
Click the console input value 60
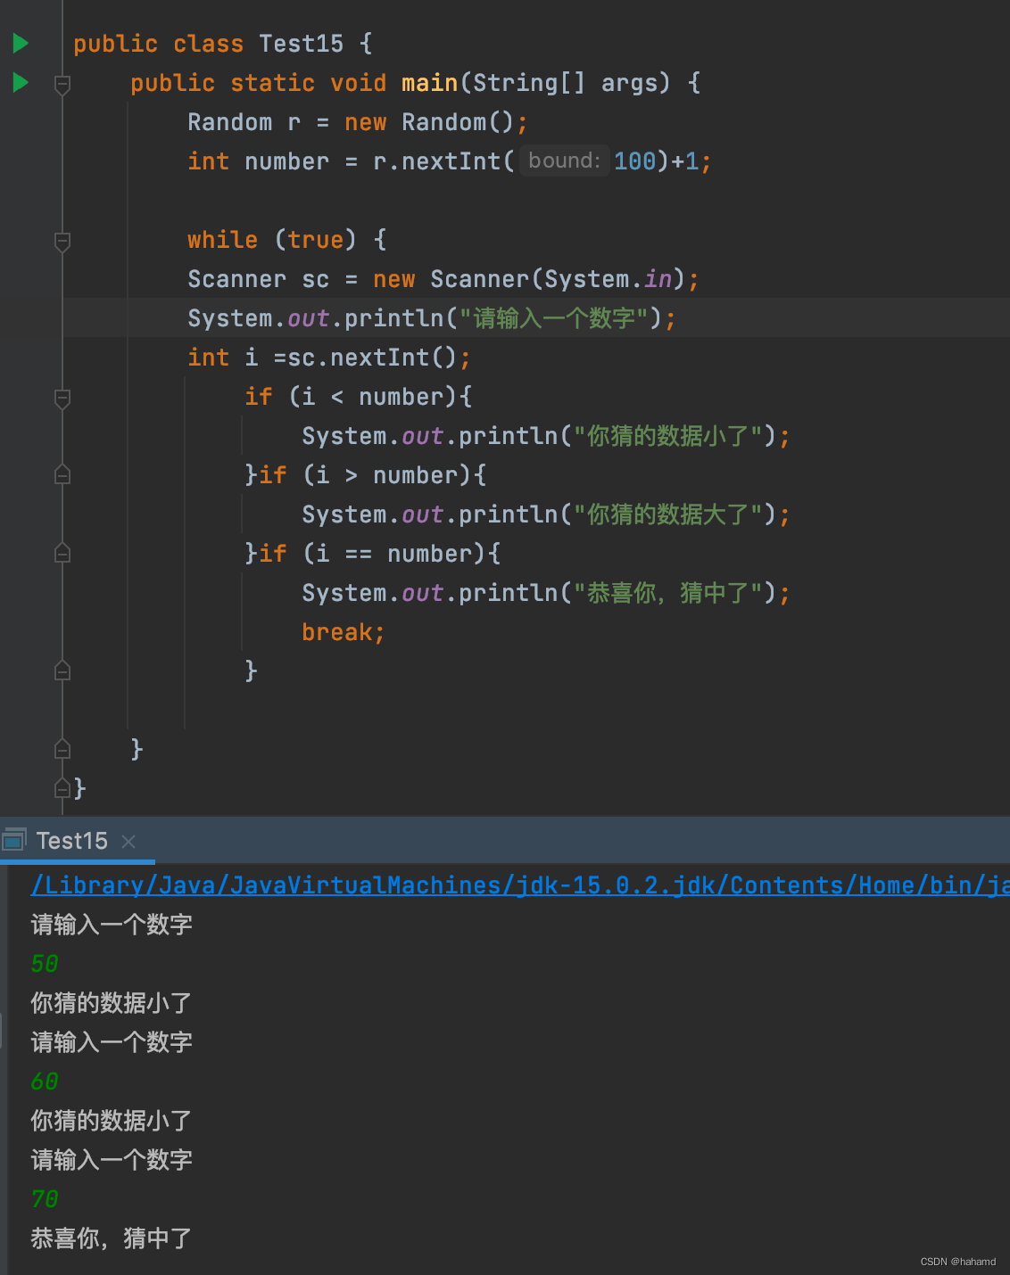[x=45, y=1082]
